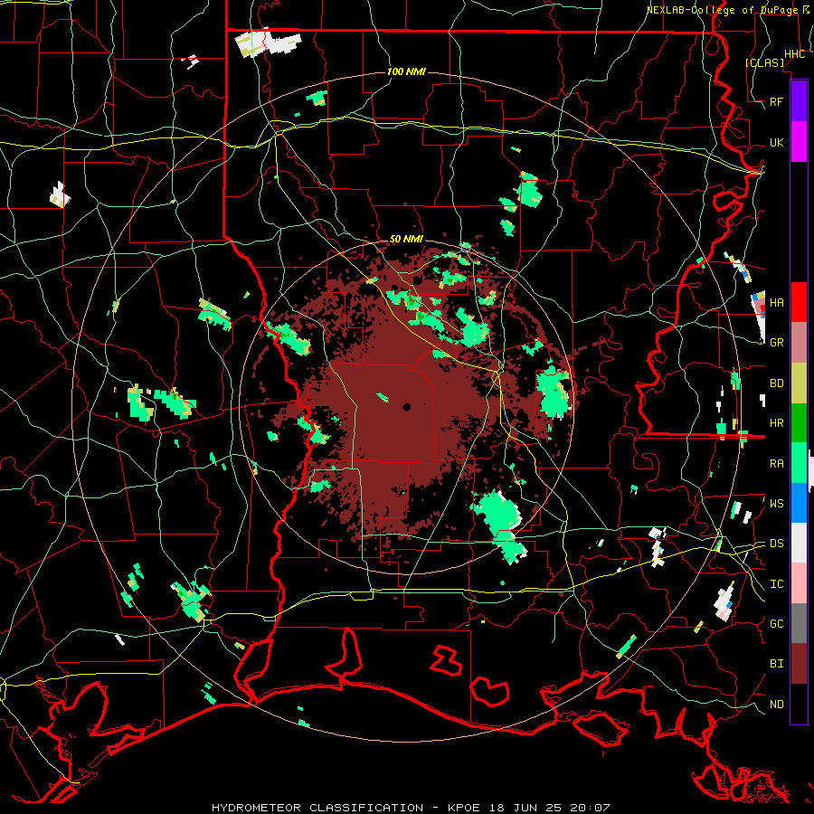Screen dimensions: 814x814
Task: Click the "GC" ground clutter legend label
Action: [776, 623]
